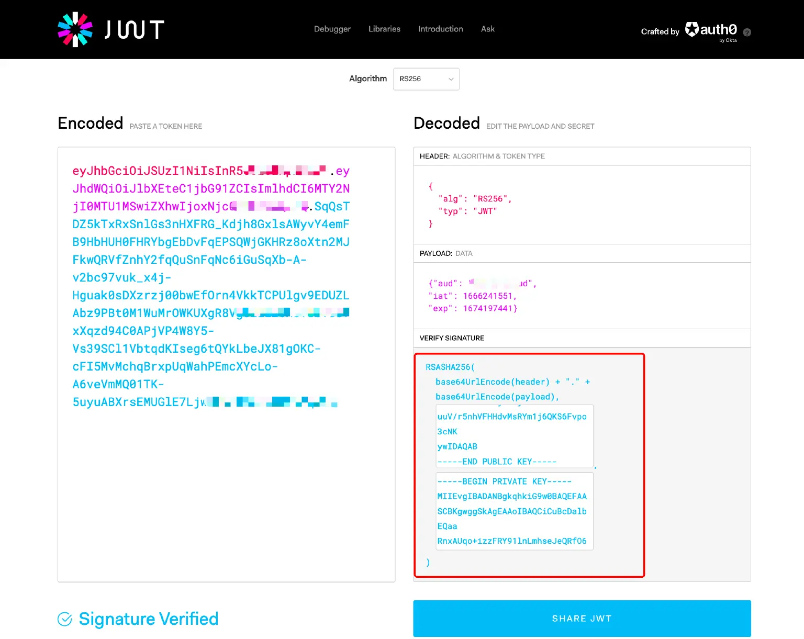Open the Libraries page

[384, 29]
